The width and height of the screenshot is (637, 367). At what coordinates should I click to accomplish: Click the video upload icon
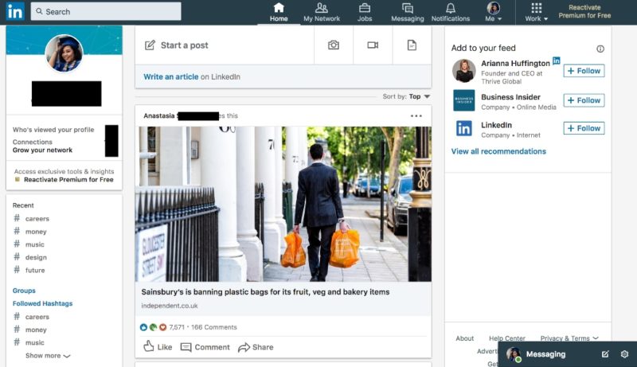[x=373, y=45]
